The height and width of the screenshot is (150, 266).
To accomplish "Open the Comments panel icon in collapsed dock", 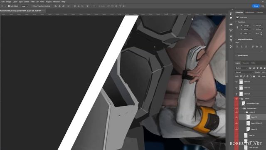I will (231, 18).
